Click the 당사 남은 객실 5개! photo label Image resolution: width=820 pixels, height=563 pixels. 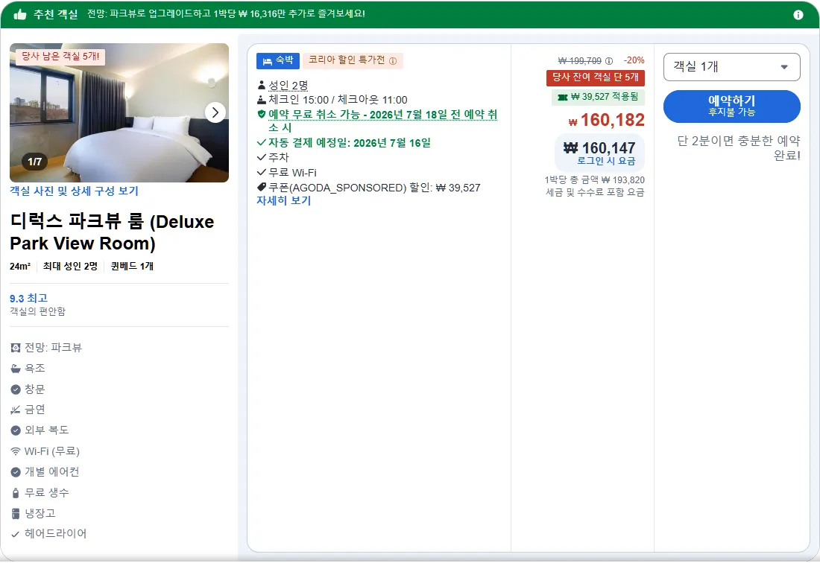[60, 57]
